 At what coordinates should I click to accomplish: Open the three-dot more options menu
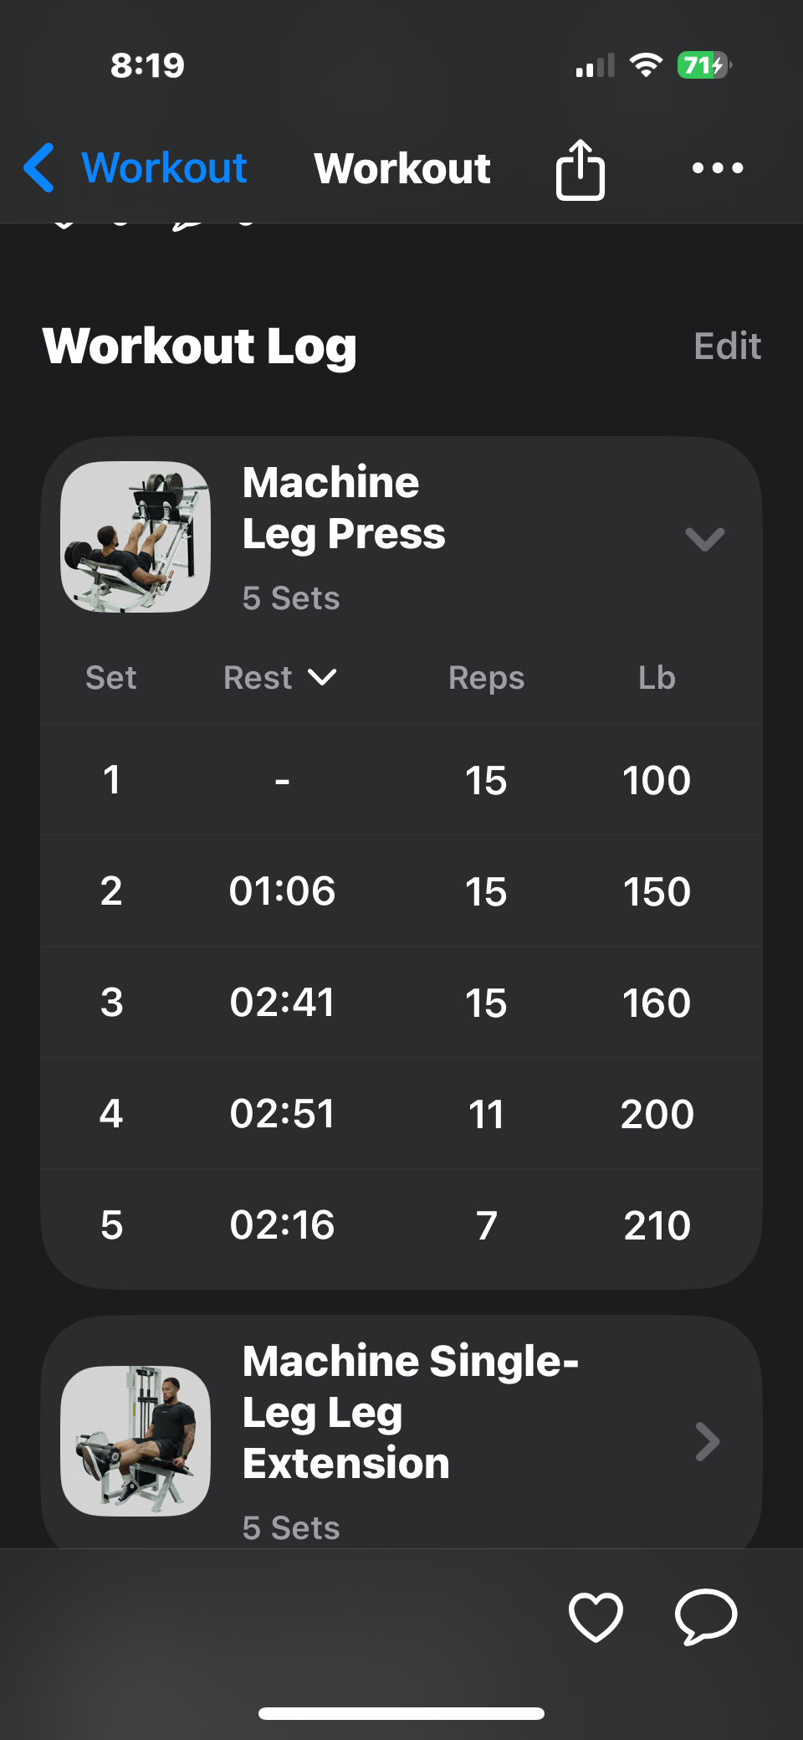coord(717,168)
